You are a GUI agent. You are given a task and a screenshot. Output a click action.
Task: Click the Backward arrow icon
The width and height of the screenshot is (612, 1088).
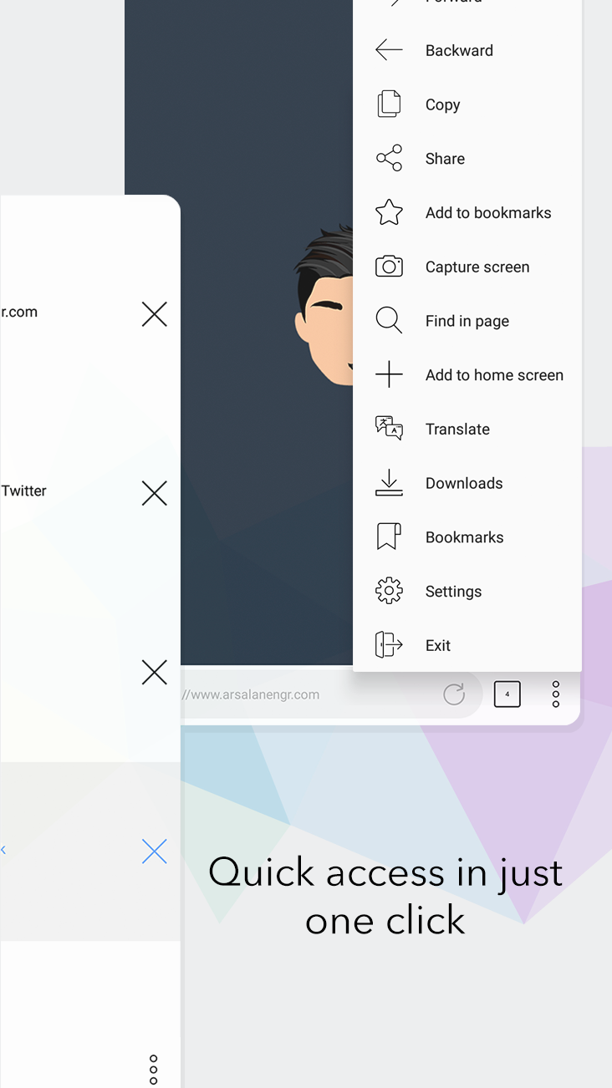tap(389, 50)
